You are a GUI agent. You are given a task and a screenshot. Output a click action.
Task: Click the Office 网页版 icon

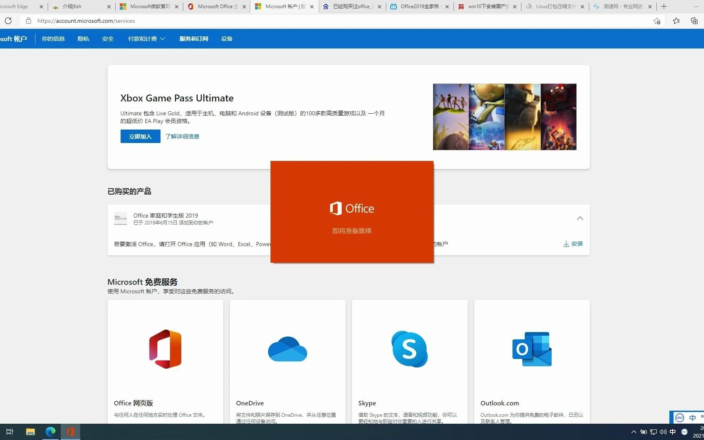point(165,349)
